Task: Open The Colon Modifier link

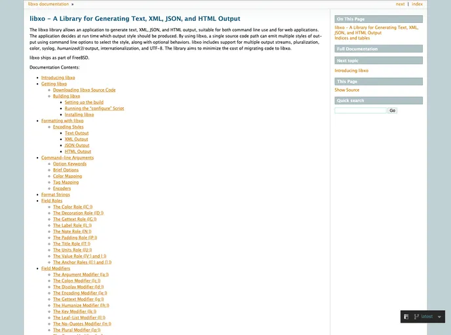Action: (x=77, y=281)
